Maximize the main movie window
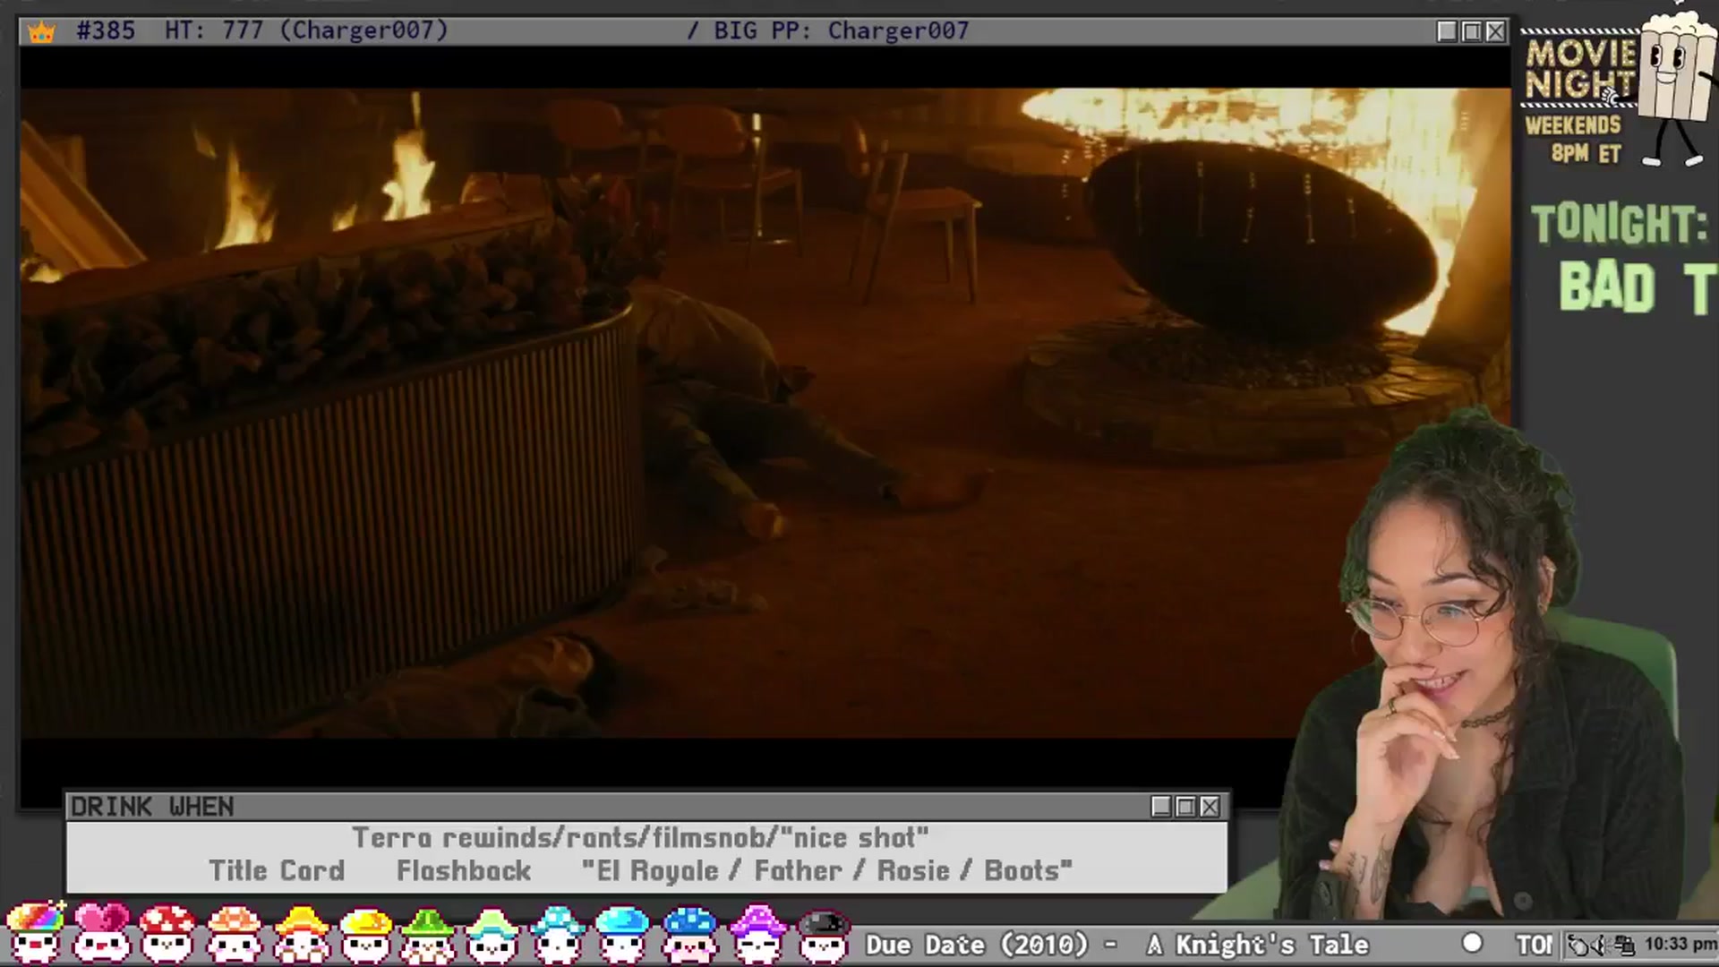The image size is (1719, 967). point(1471,31)
